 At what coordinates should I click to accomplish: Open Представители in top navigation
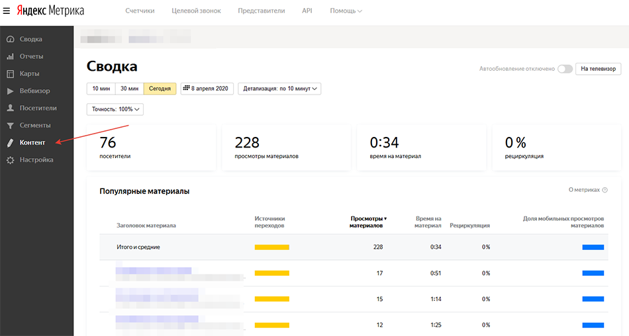pyautogui.click(x=261, y=11)
